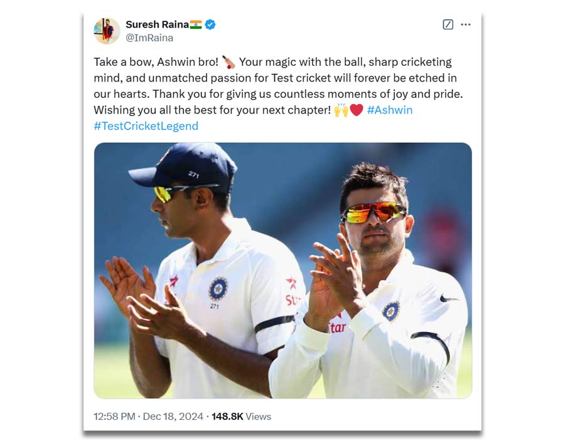
Task: Expand the attached photo of clapping cricketers
Action: pos(283,271)
